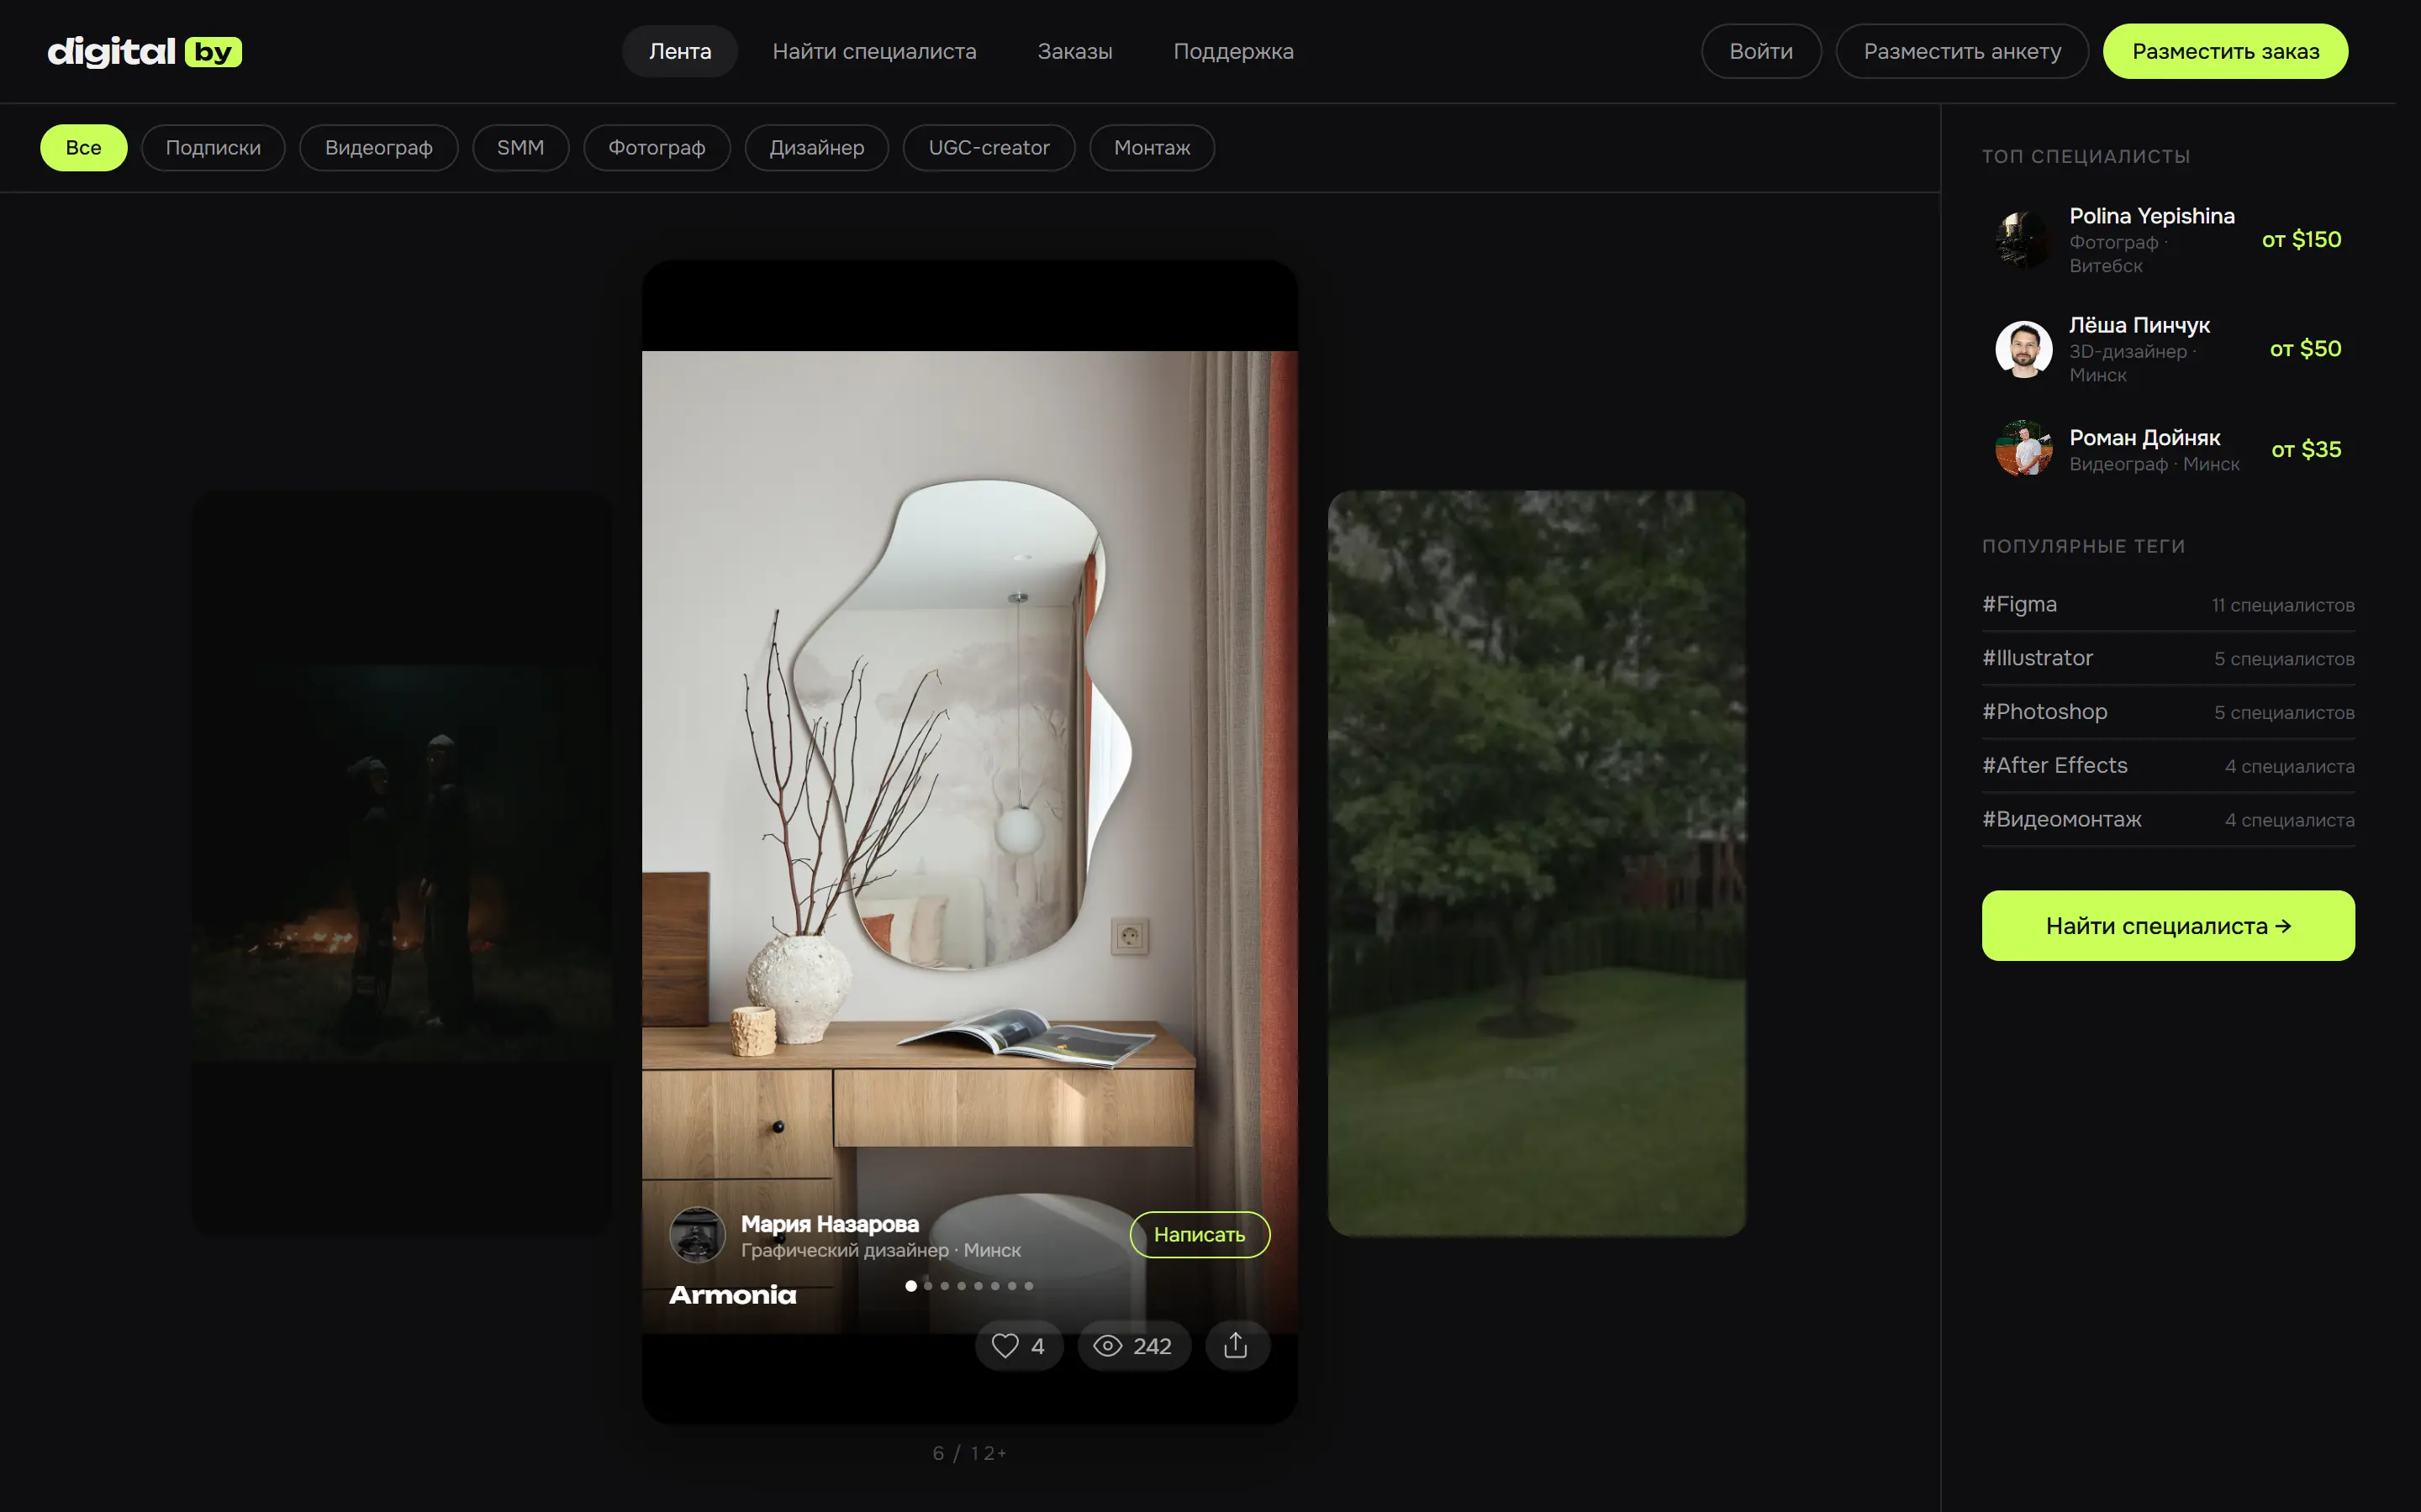Open the #Видеомонтаж tag
Image resolution: width=2421 pixels, height=1512 pixels.
2168,820
